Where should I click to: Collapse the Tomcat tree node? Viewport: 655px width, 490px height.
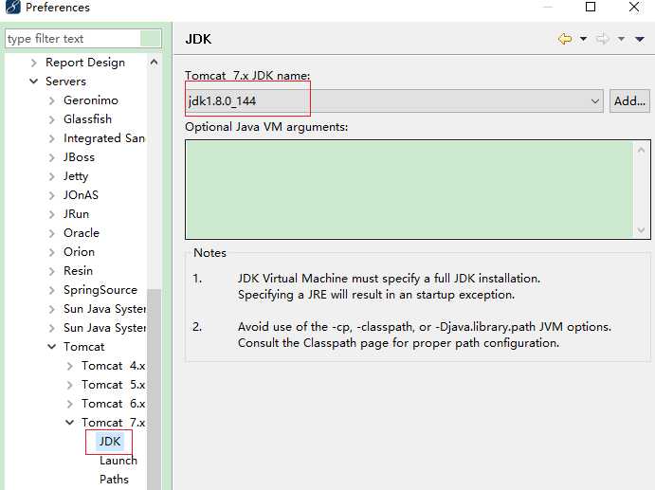pyautogui.click(x=52, y=347)
